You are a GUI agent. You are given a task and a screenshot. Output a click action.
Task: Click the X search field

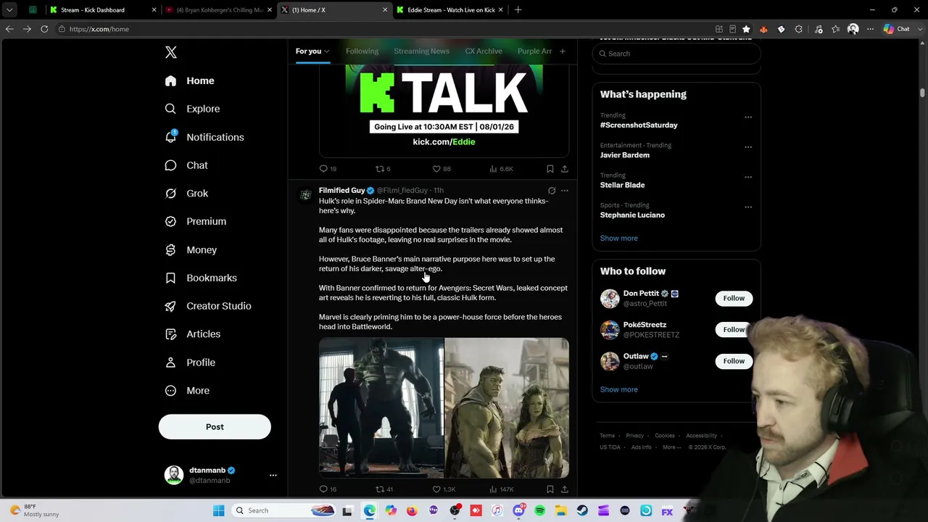676,54
